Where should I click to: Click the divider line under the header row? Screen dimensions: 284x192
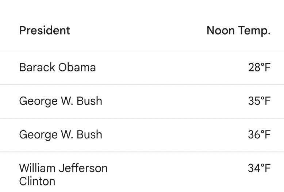point(142,51)
